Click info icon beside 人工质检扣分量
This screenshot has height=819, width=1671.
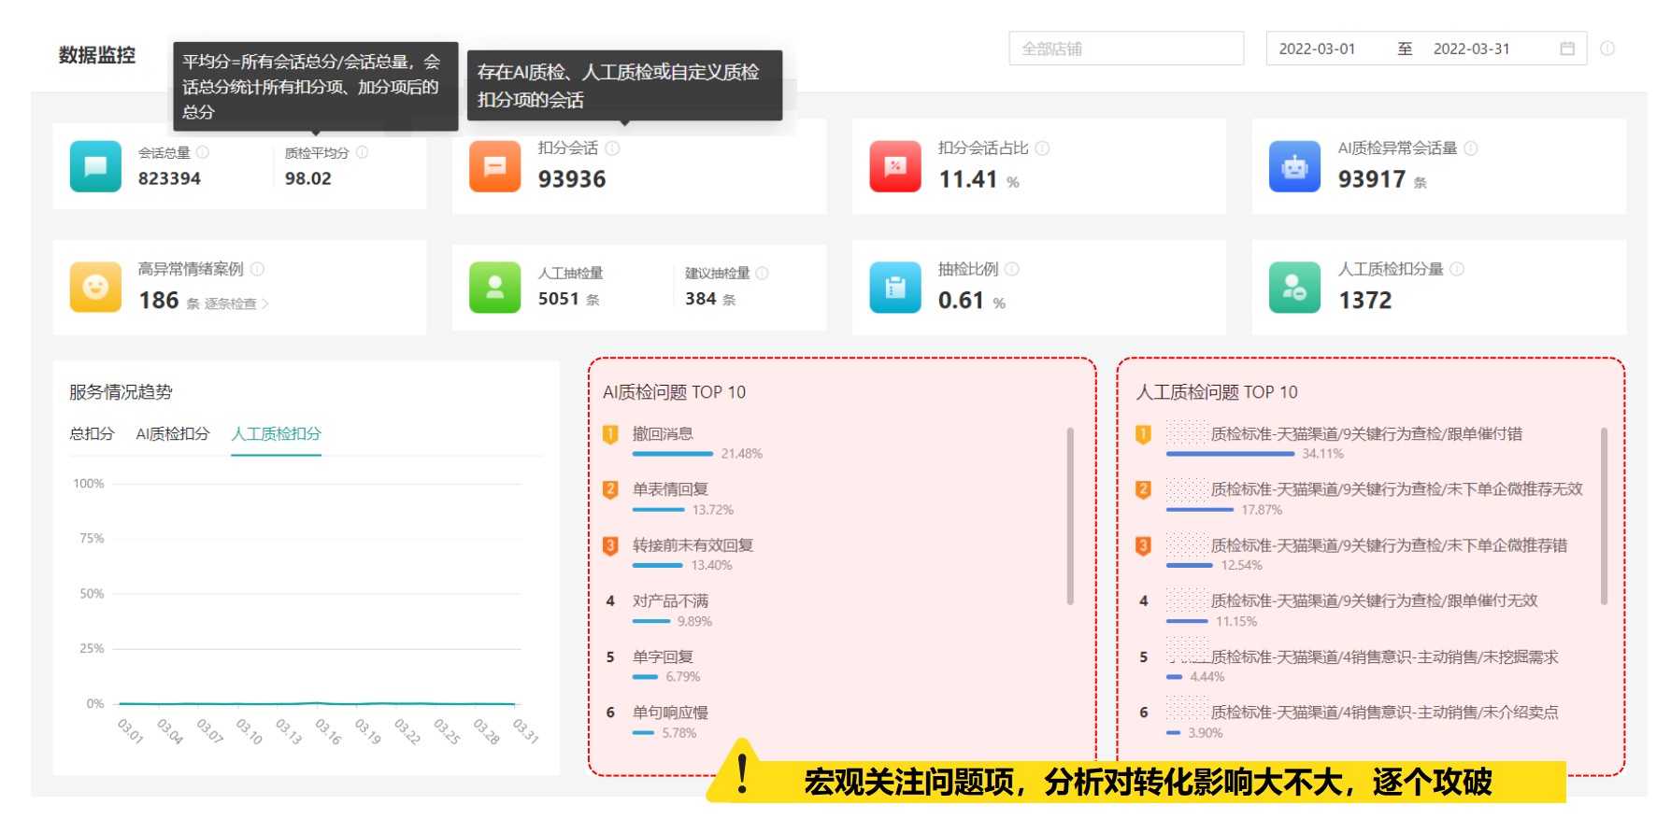click(x=1457, y=269)
